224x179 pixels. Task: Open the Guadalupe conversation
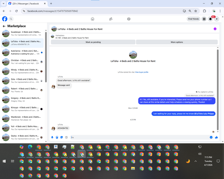22,34
